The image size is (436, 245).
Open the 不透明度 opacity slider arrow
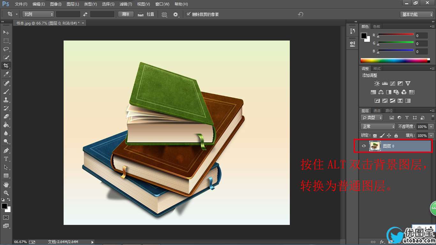click(x=432, y=127)
